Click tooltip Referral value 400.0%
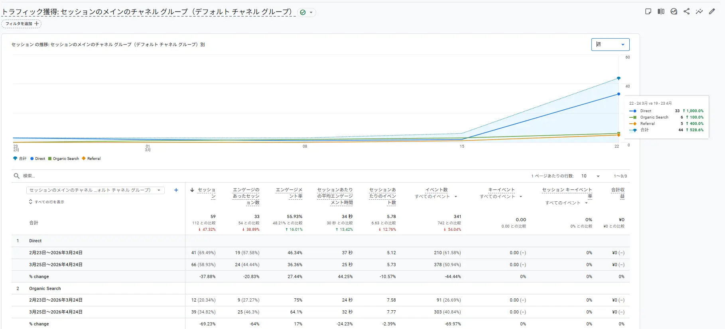The width and height of the screenshot is (725, 329). (695, 124)
